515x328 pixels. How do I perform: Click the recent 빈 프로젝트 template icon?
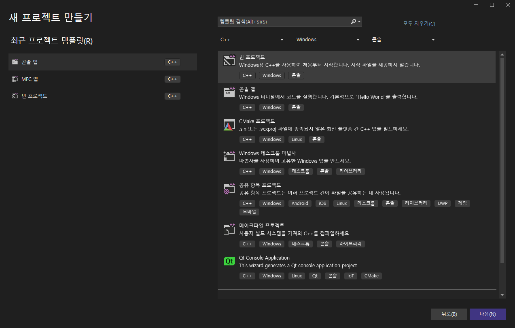click(15, 96)
